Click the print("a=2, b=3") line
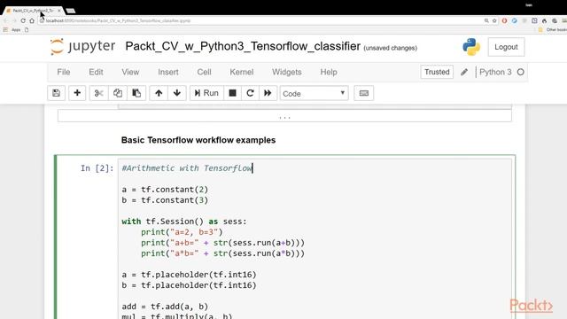This screenshot has height=319, width=567. pos(182,232)
